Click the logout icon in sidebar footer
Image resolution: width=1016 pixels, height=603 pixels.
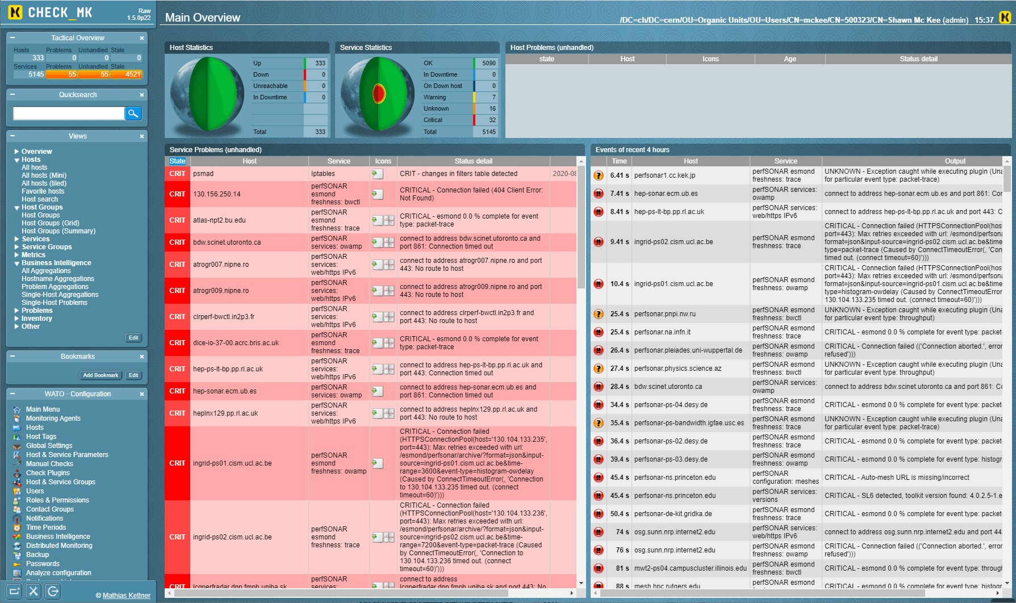pos(53,591)
